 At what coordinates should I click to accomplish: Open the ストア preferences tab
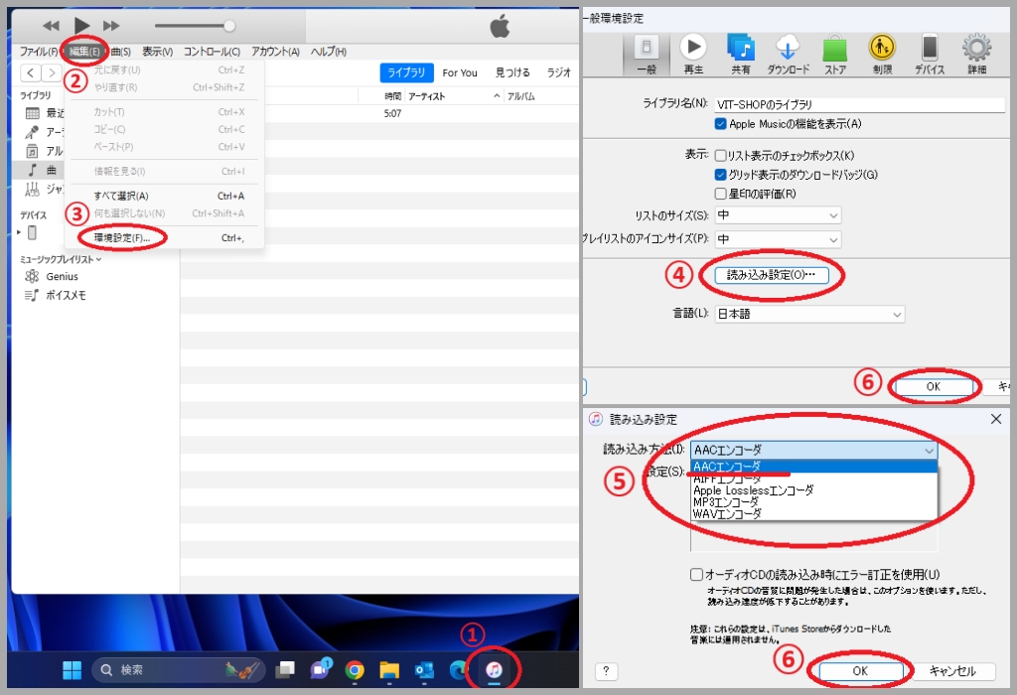[x=835, y=55]
